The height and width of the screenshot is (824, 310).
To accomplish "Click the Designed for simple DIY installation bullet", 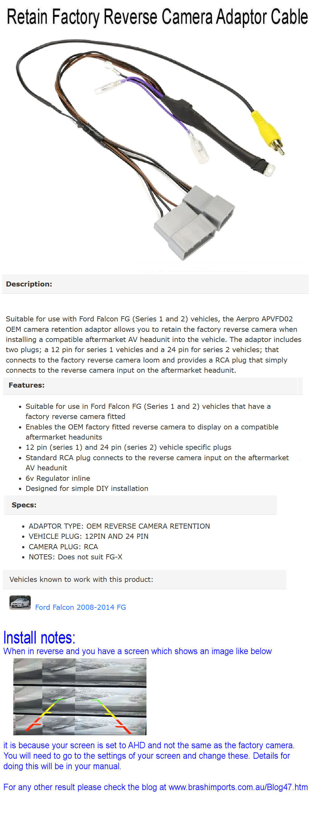I will click(x=87, y=488).
